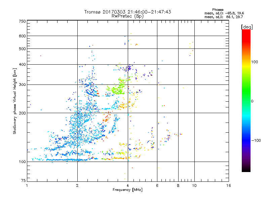
Task: Click the plot title 'Tromsø 20170303 21:46:00-21:47:43'
Action: click(x=127, y=12)
